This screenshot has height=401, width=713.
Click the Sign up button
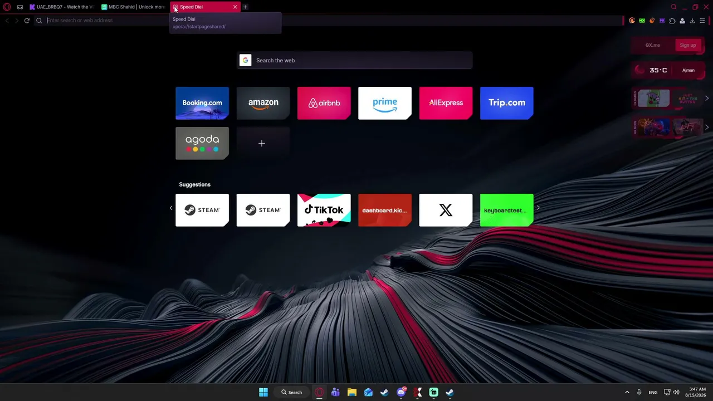coord(688,45)
